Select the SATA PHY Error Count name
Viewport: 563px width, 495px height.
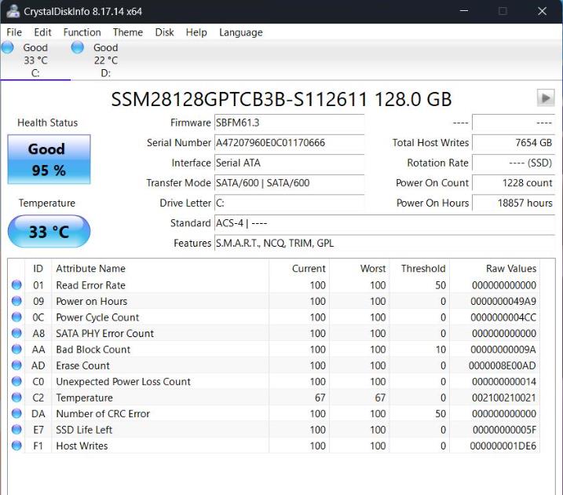pos(105,333)
